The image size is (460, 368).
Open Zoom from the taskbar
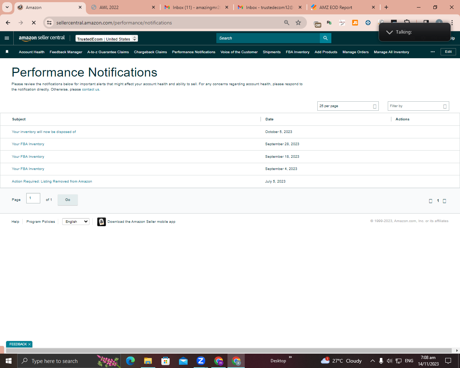coord(201,361)
